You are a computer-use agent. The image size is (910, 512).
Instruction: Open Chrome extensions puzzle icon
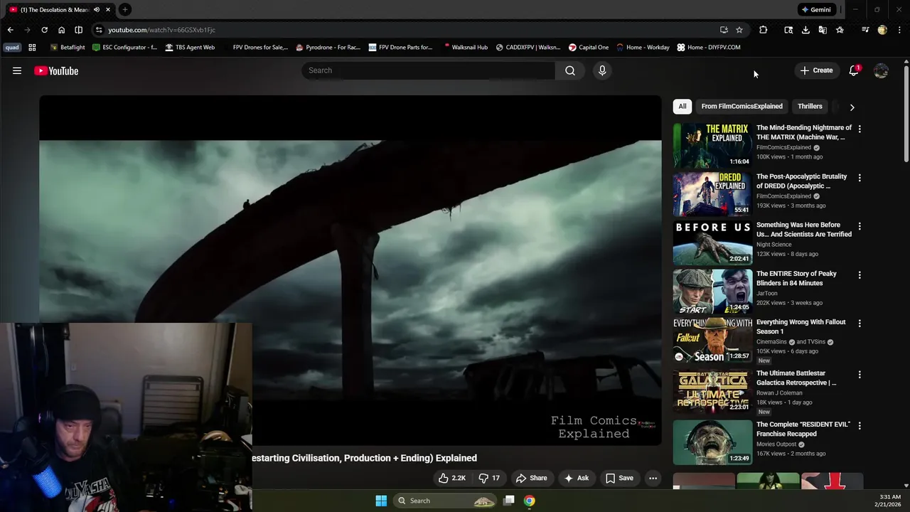(763, 30)
